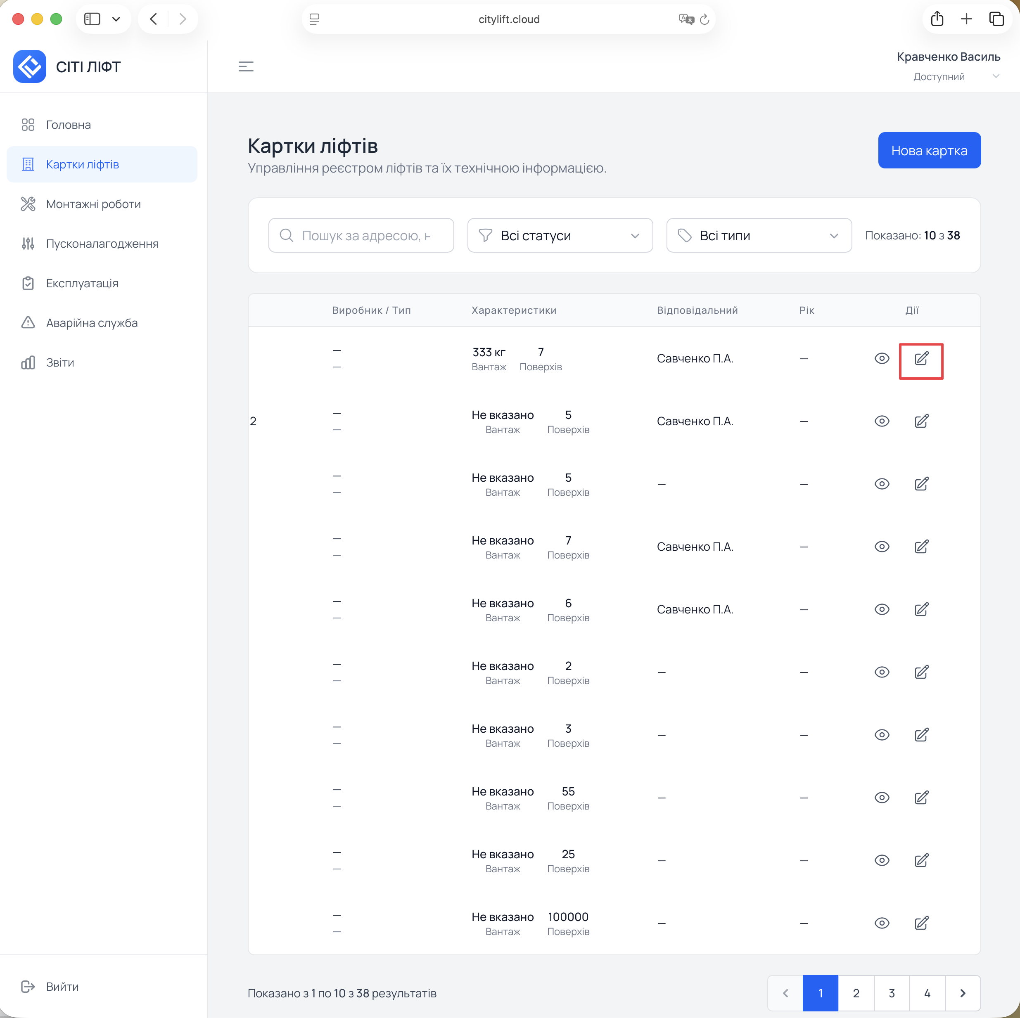
Task: Go to page 3 in pagination
Action: point(891,993)
